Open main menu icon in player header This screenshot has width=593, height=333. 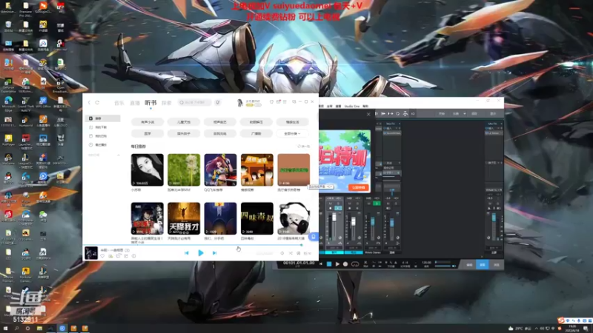pos(285,102)
